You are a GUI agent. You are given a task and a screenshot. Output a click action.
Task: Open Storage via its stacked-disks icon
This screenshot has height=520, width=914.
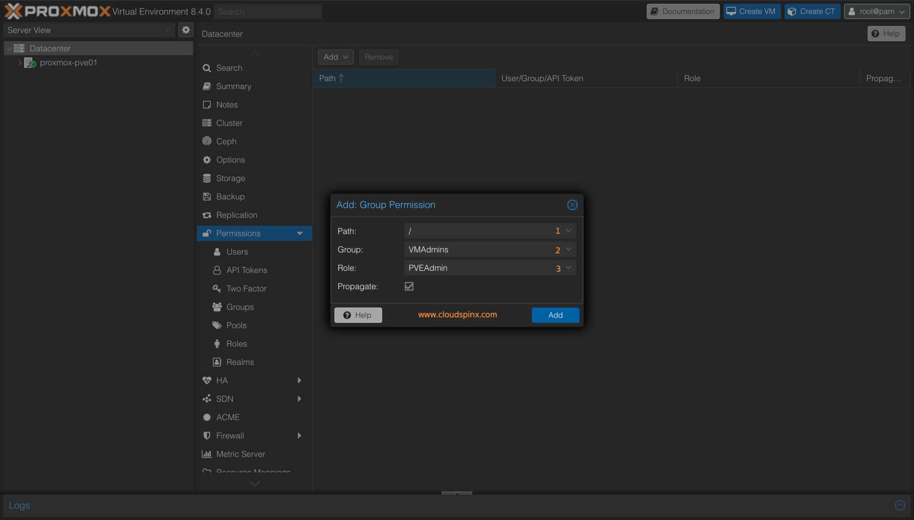[206, 178]
